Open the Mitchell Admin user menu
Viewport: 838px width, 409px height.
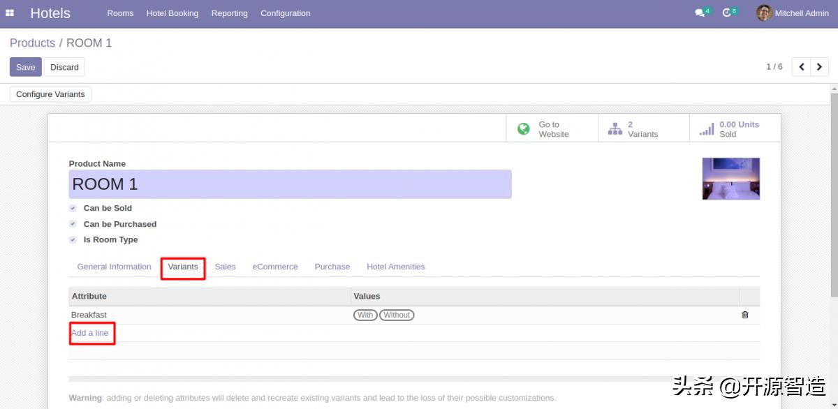click(x=793, y=13)
